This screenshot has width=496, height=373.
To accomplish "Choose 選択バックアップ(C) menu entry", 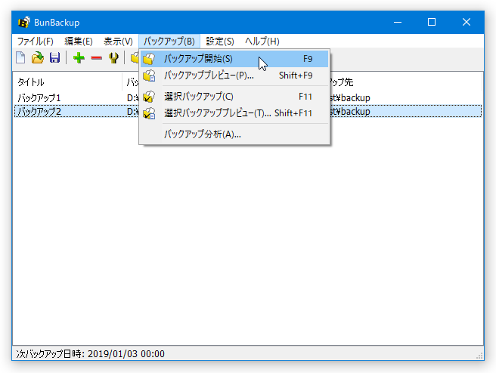I will [234, 97].
